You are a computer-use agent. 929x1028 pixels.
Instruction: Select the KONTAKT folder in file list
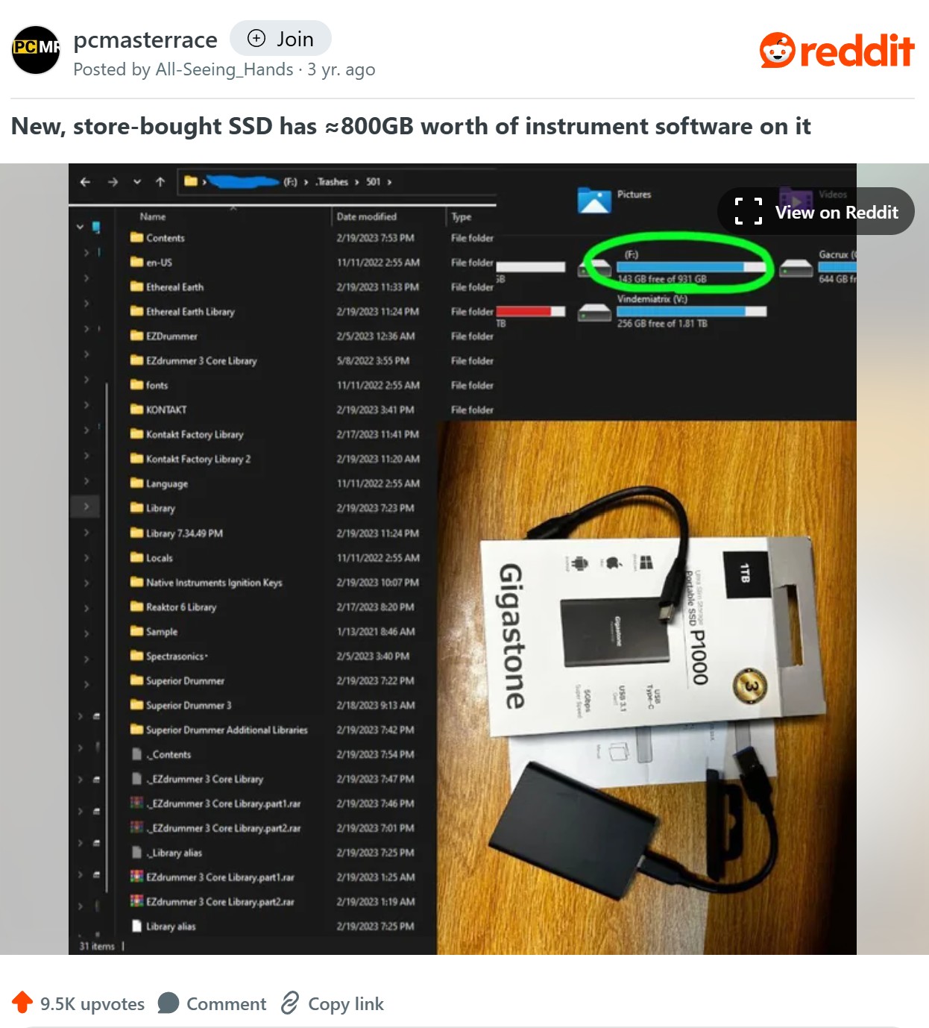coord(166,410)
